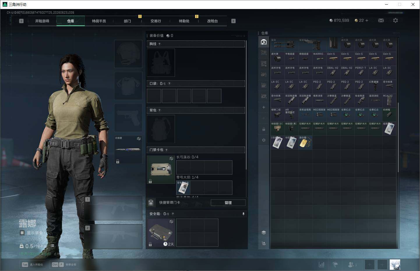Select the 漩涡消焰 item
This screenshot has width=420, height=271.
(375, 100)
